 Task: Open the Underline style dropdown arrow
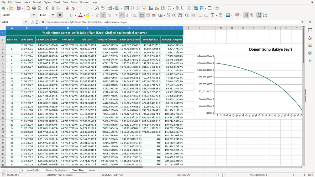[75, 15]
